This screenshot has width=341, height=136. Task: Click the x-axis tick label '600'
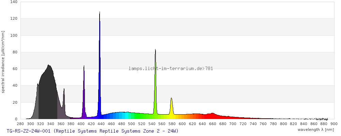pyautogui.click(x=182, y=124)
